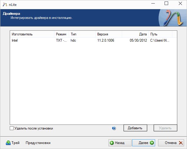
Task: Click the date 05/30/2012 cell
Action: pos(138,40)
